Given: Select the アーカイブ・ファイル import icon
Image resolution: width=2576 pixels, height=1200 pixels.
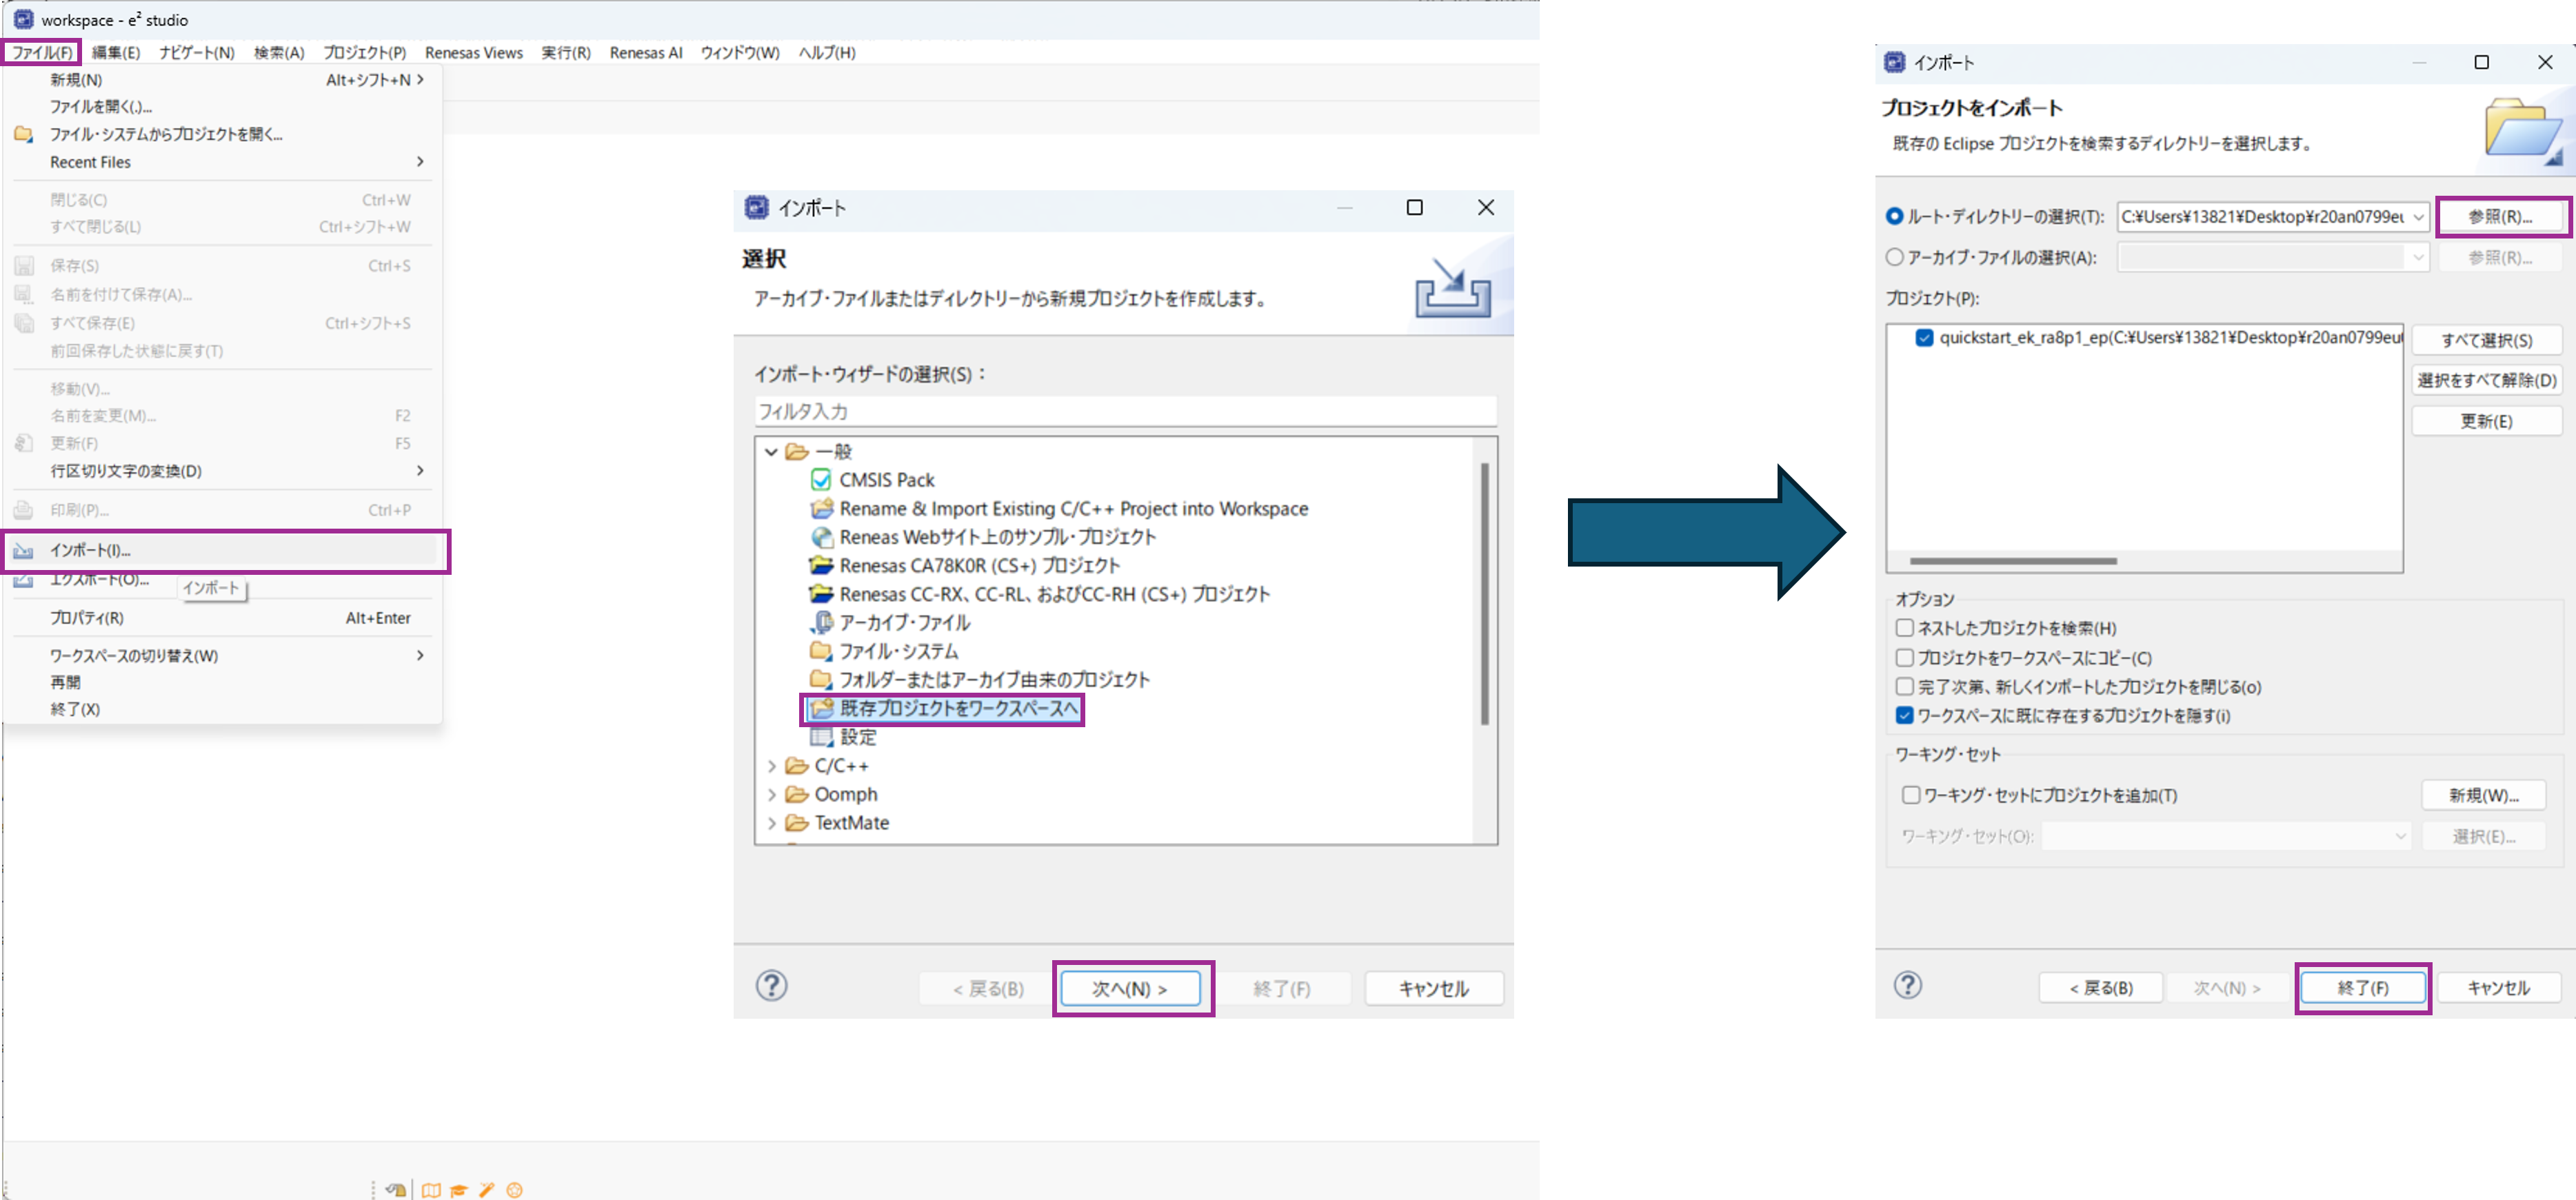Looking at the screenshot, I should [821, 623].
